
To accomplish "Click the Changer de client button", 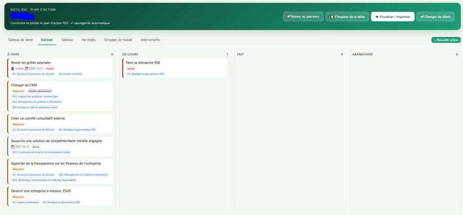I will click(435, 17).
